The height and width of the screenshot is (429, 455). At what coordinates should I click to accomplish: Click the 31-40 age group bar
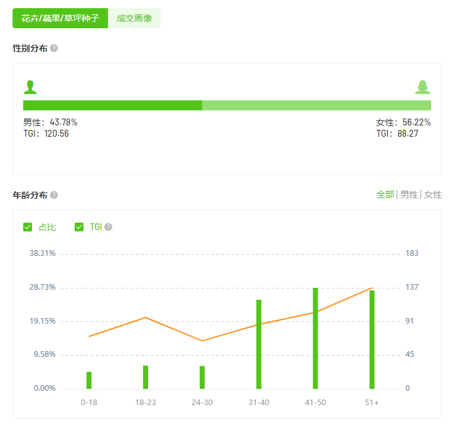259,344
